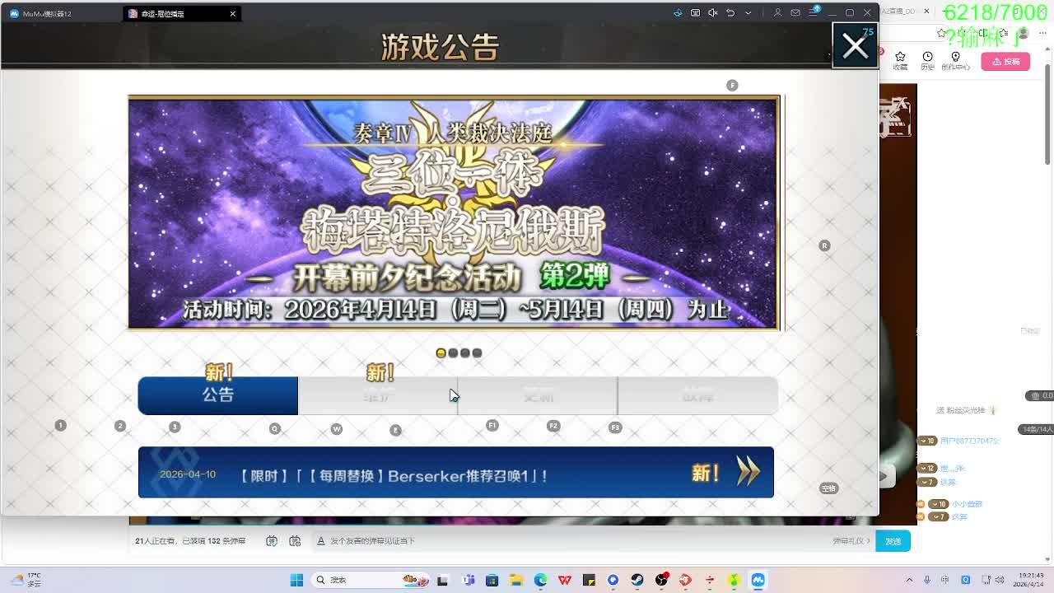This screenshot has width=1054, height=593.
Task: Close the 游戏公告 announcement window
Action: tap(855, 45)
